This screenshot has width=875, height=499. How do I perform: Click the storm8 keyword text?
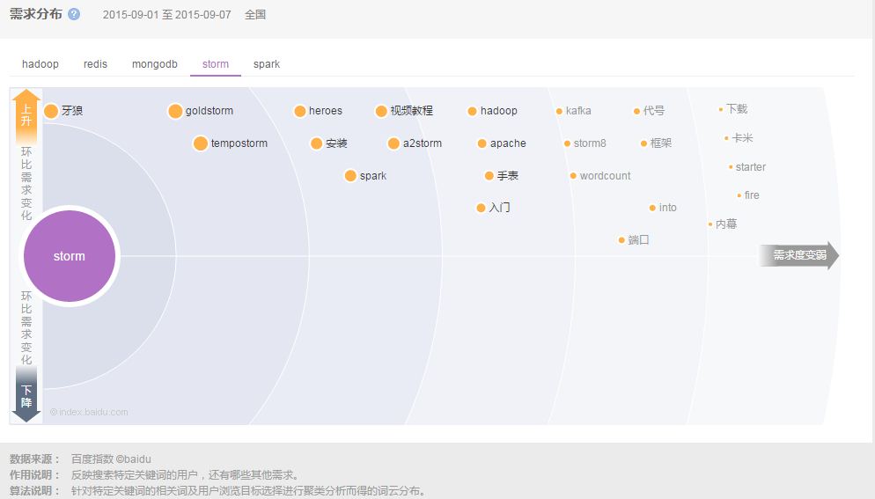[x=590, y=143]
